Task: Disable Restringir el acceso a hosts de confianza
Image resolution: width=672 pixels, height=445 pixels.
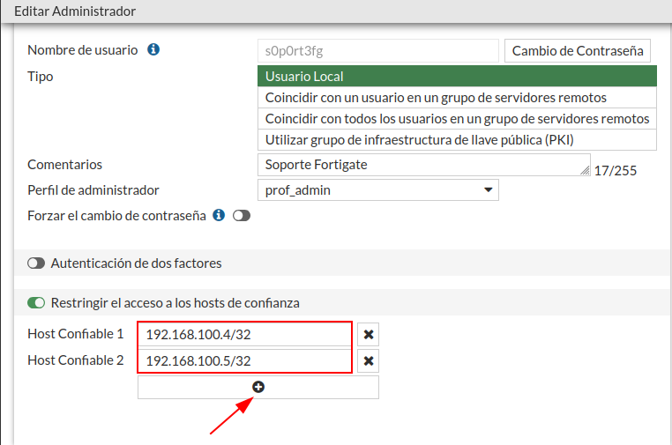Action: click(36, 303)
